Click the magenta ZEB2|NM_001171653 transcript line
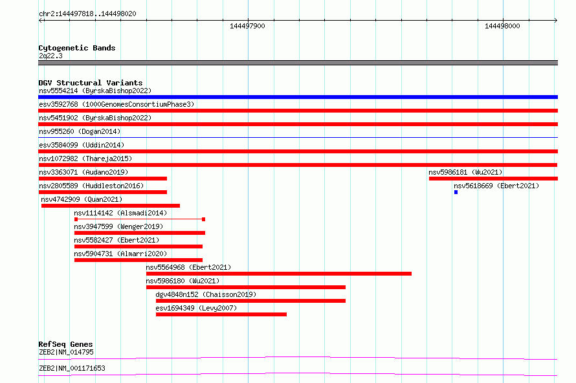576x383 pixels. click(298, 374)
